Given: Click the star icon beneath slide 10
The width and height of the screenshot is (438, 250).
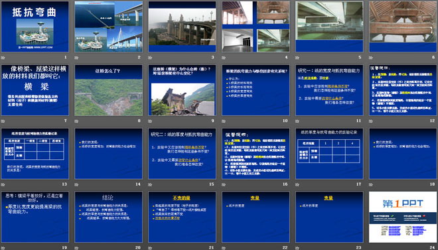Looking at the screenshot, I should click(224, 121).
